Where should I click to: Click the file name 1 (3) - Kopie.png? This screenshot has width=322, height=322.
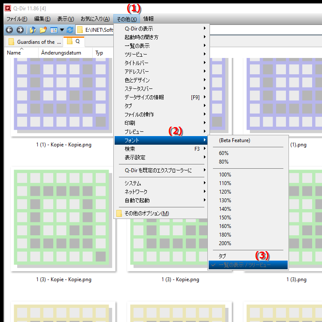pyautogui.click(x=180, y=279)
